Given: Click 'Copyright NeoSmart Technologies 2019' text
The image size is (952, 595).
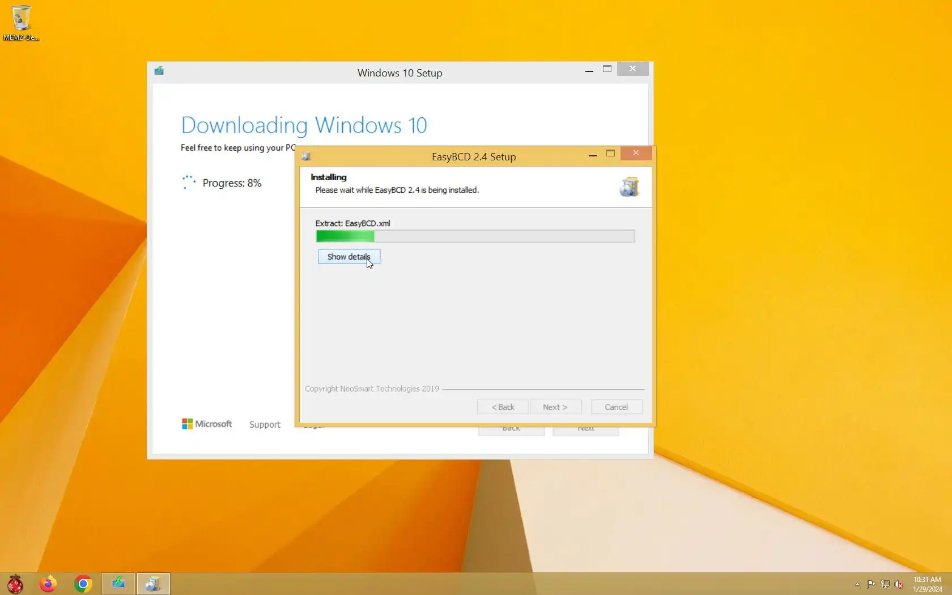Looking at the screenshot, I should 372,389.
